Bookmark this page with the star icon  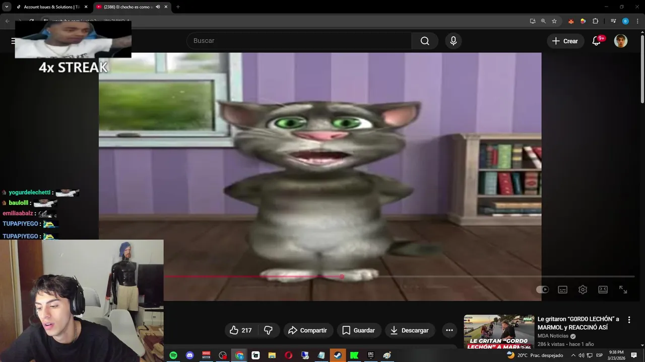coord(554,21)
